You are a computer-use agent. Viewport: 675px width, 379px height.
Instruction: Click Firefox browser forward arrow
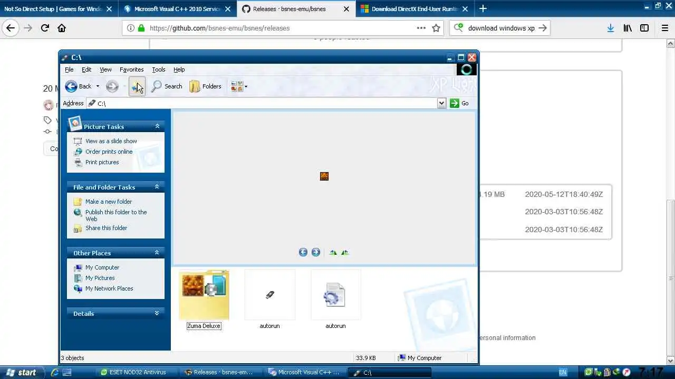coord(28,28)
